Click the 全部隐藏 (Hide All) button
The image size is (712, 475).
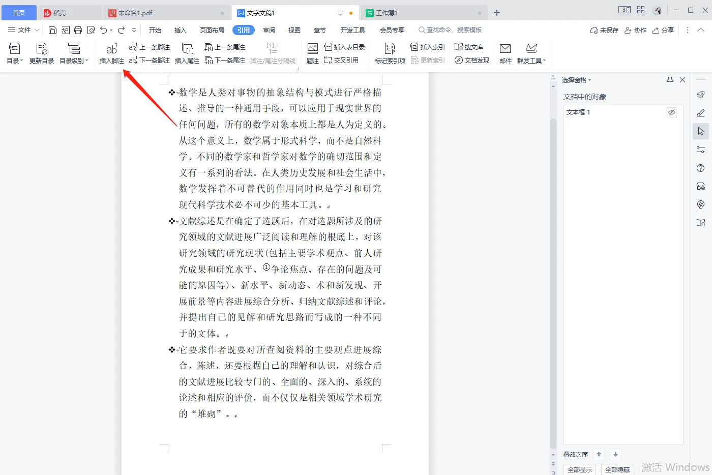(x=617, y=469)
